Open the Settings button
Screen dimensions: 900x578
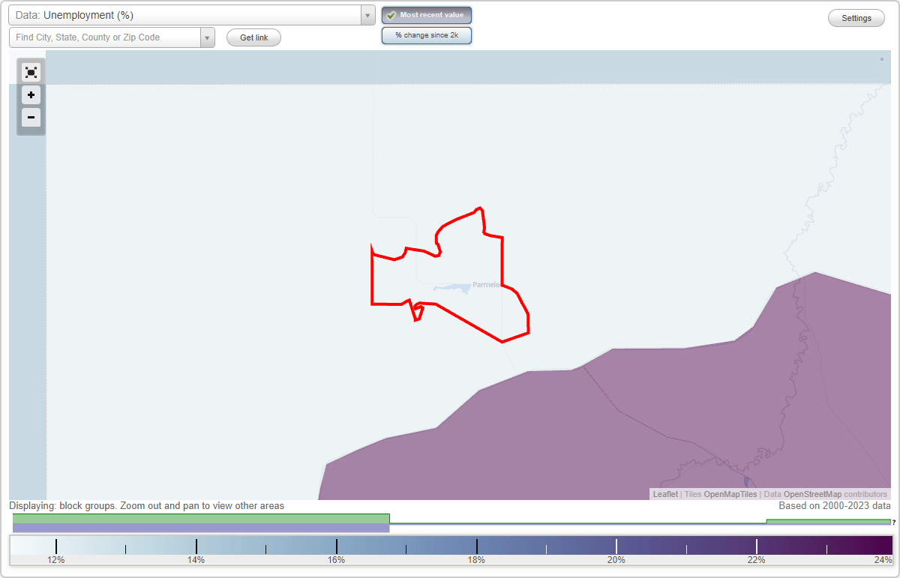point(856,19)
